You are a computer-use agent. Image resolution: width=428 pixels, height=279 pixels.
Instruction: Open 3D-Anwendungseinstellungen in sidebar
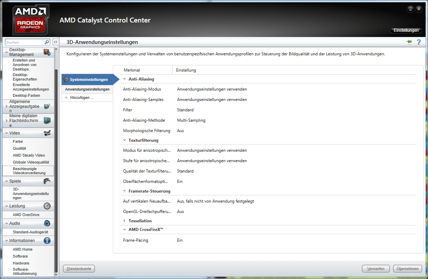(x=31, y=194)
